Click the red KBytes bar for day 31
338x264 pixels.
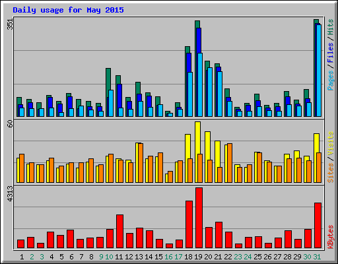[318, 226]
